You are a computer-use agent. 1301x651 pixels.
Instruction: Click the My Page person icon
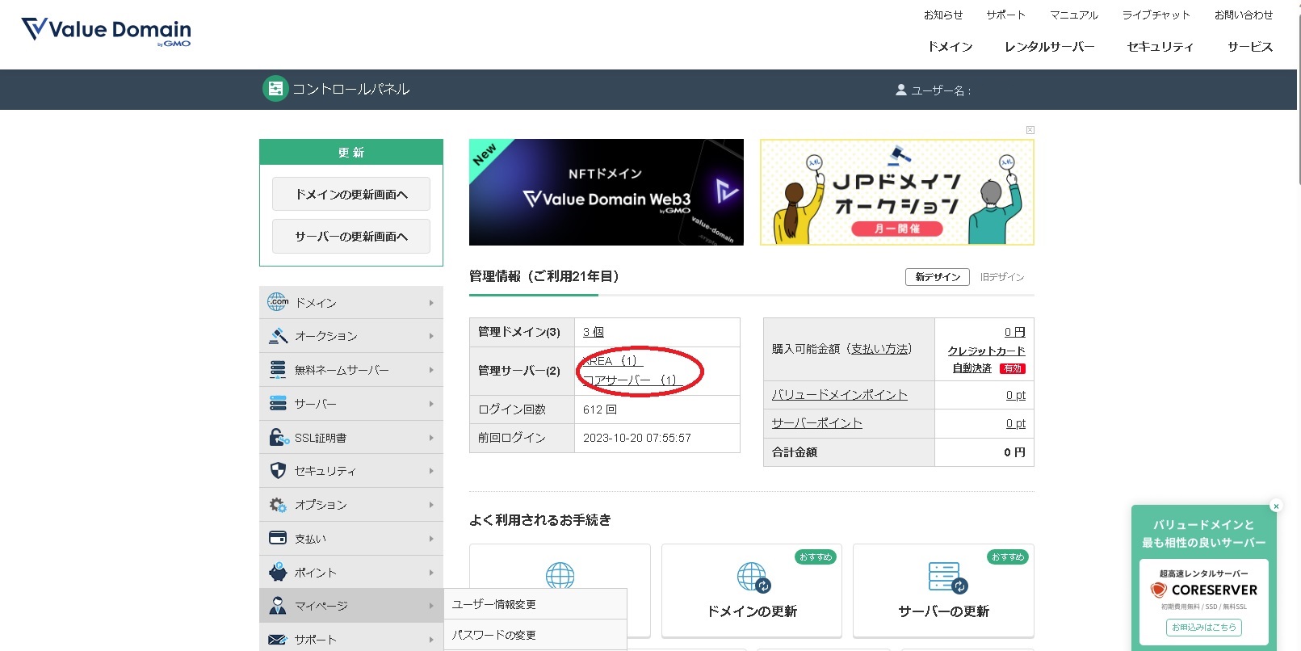point(278,606)
